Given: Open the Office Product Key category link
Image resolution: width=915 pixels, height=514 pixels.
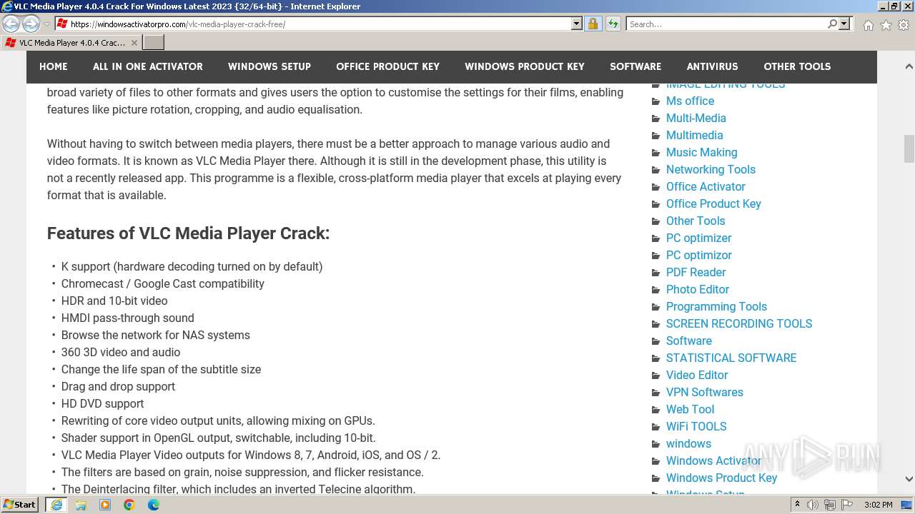Looking at the screenshot, I should click(x=713, y=204).
